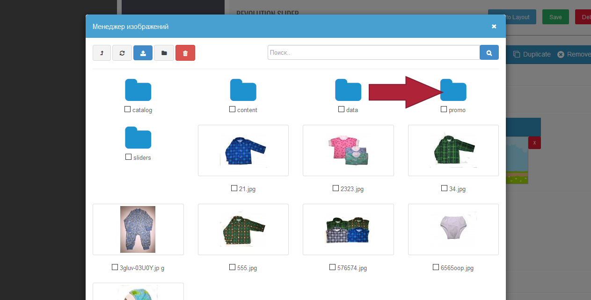
Task: Open the promo folder icon
Action: click(x=453, y=90)
